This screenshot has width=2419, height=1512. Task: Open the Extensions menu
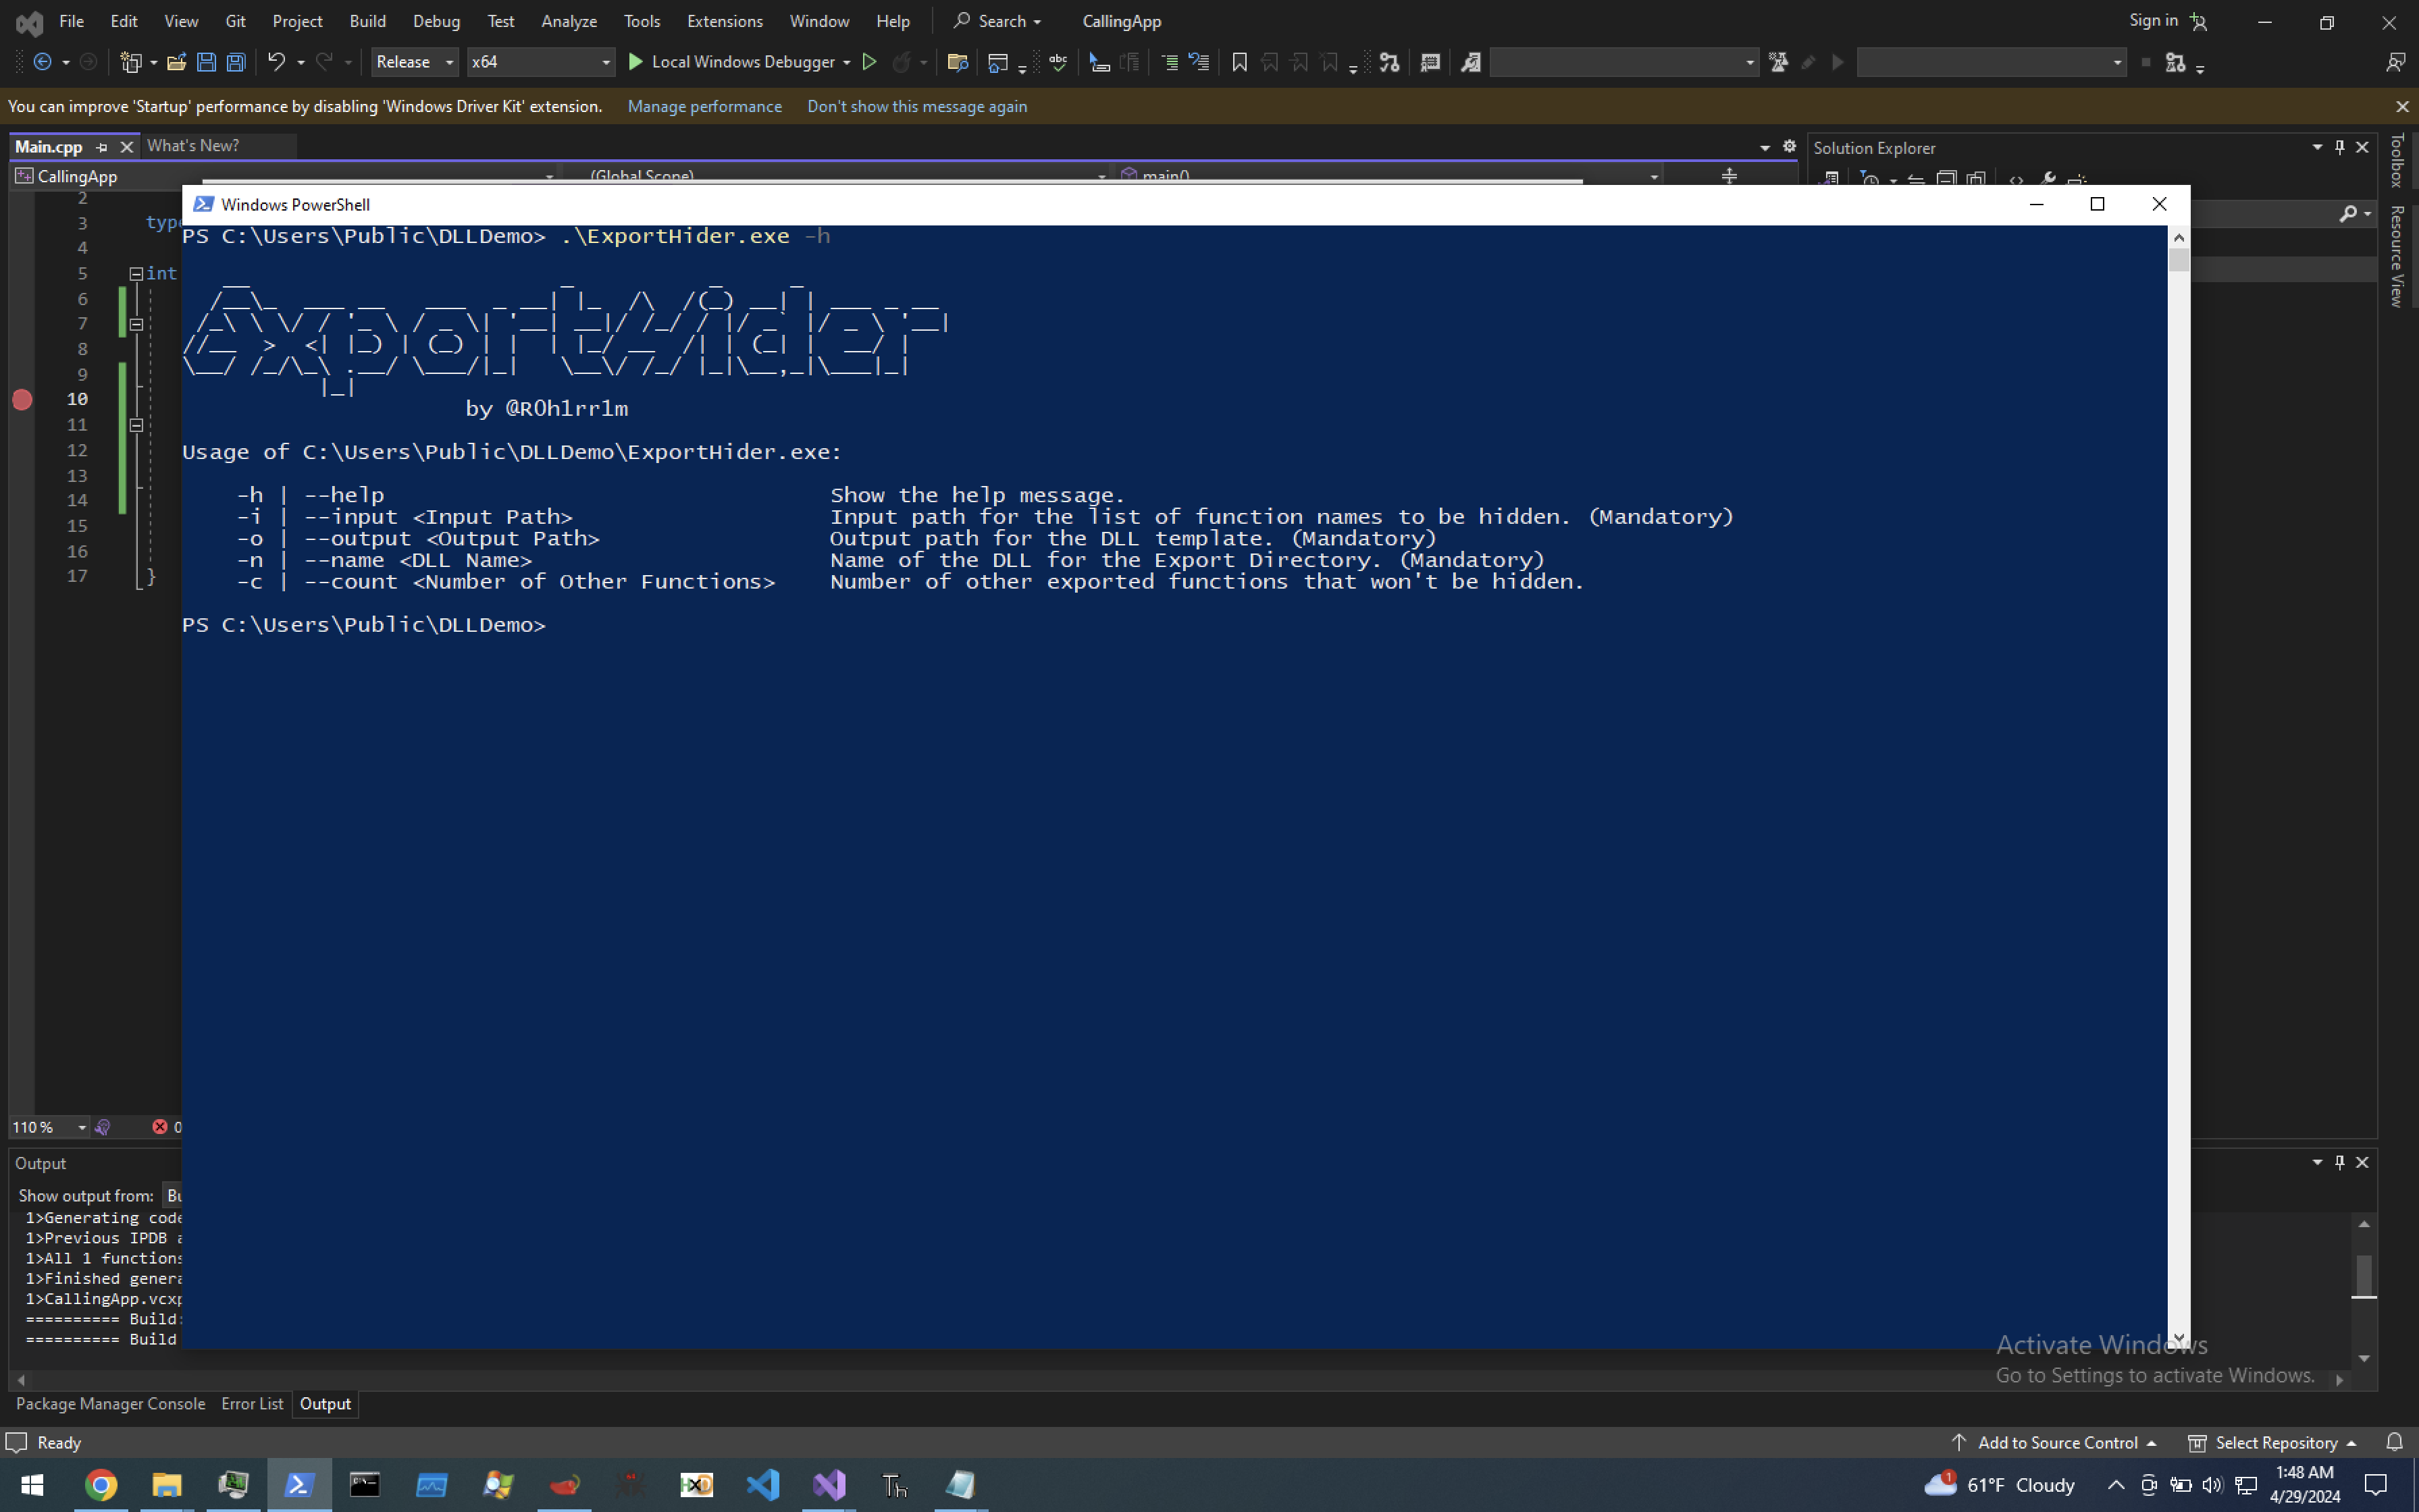coord(725,21)
